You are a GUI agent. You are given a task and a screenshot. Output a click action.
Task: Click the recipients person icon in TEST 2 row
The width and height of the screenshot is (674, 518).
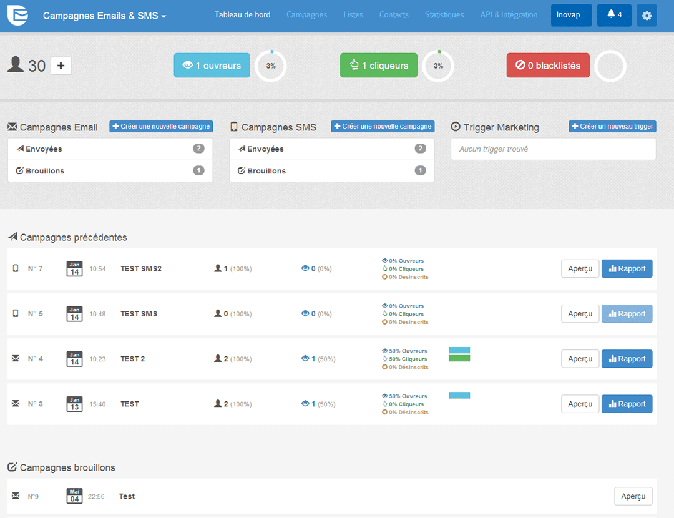click(218, 358)
